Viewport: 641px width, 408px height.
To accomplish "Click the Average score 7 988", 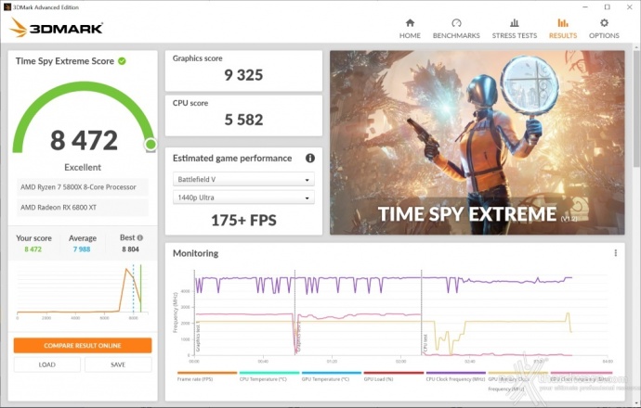I will 82,249.
